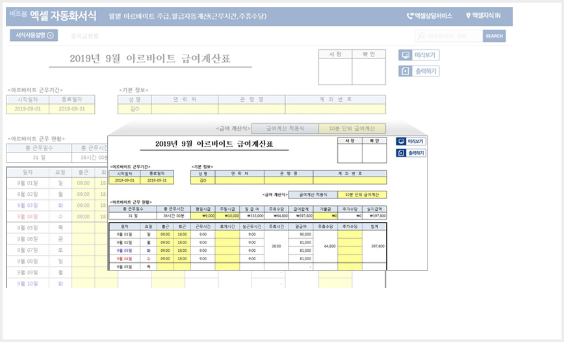This screenshot has width=564, height=342.
Task: Select the inset 9월 04일 date cell
Action: pos(125,259)
